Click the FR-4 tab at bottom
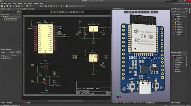The image size is (191, 106). [x=124, y=103]
